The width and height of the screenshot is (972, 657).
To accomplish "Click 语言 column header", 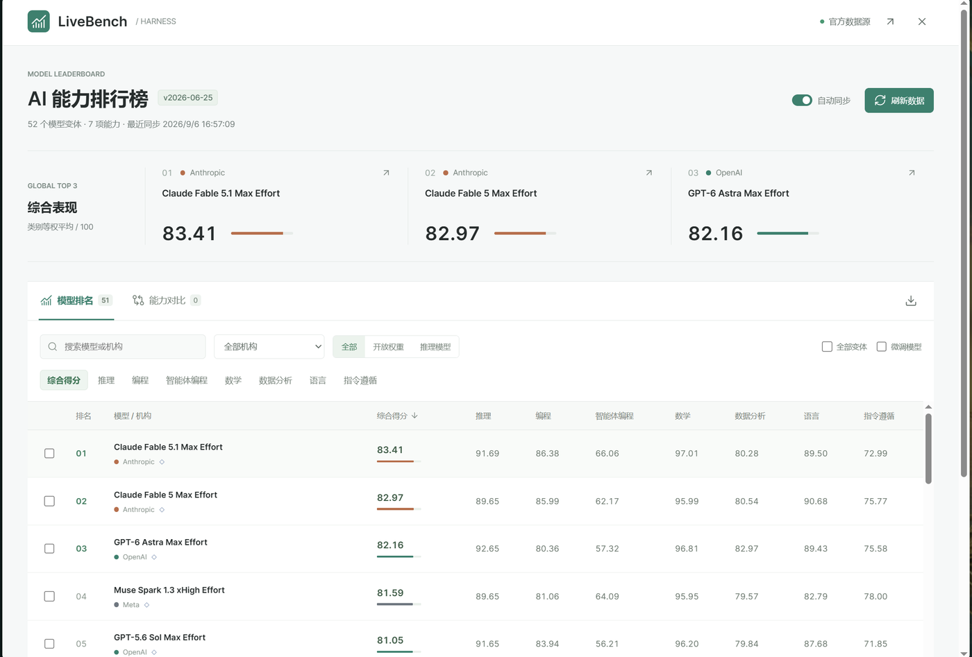I will [x=812, y=416].
